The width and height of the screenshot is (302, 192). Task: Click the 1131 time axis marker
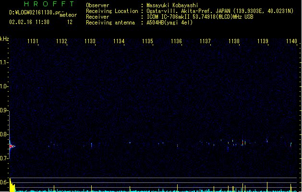tap(33, 41)
